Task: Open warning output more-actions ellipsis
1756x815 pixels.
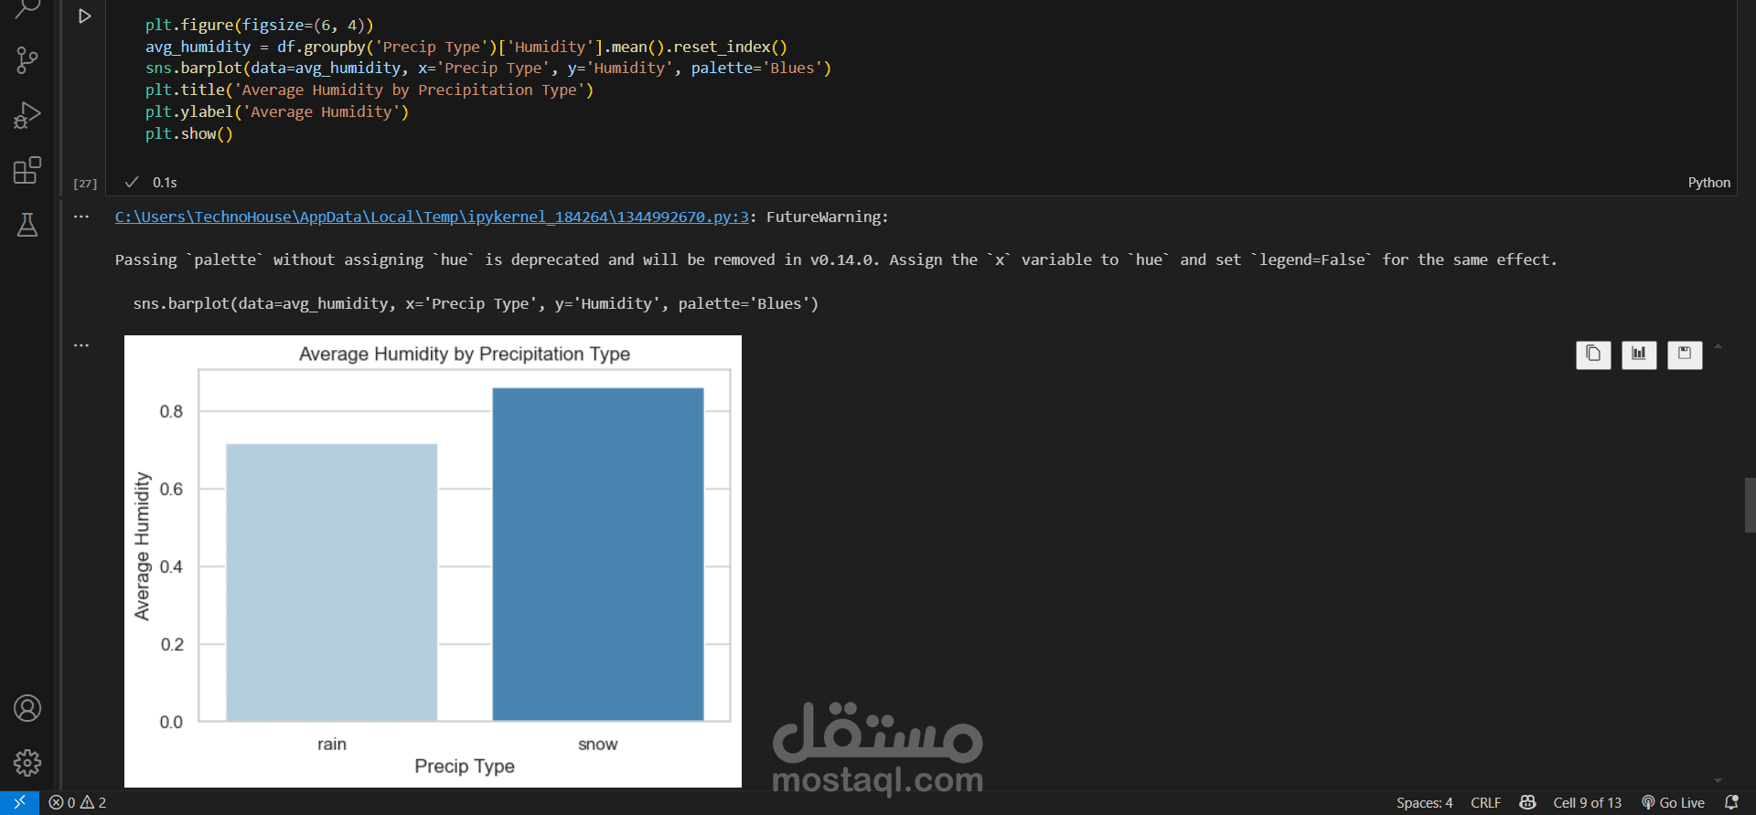Action: tap(81, 217)
